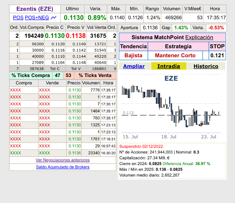Click the trade at 16:57:43
This screenshot has width=235, height=203.
[108, 146]
